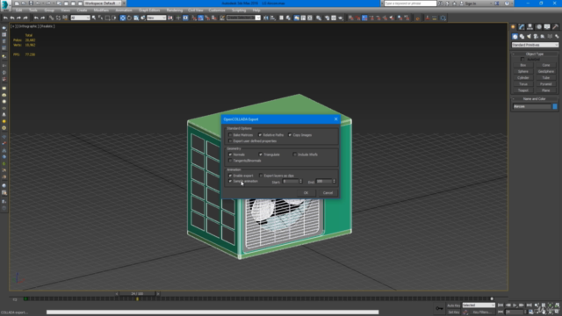Open the Modifiers menu

point(102,11)
